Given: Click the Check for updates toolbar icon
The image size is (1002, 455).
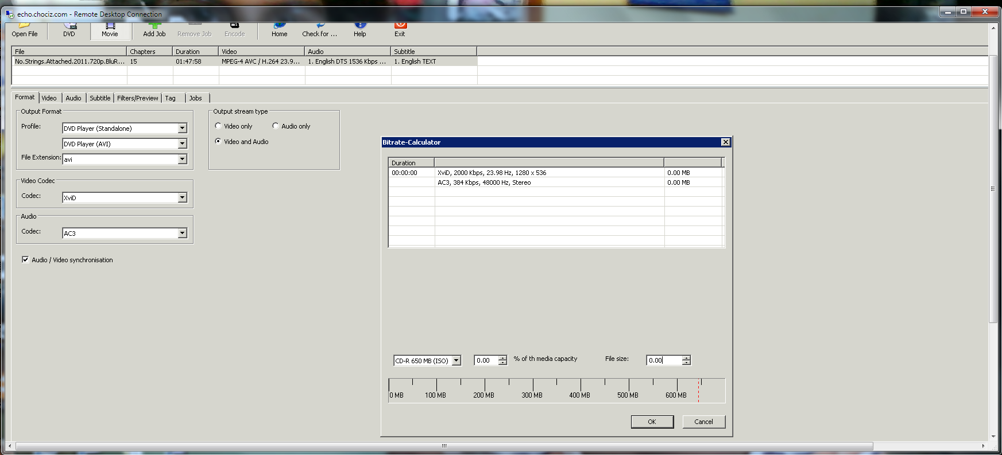Looking at the screenshot, I should pyautogui.click(x=320, y=30).
